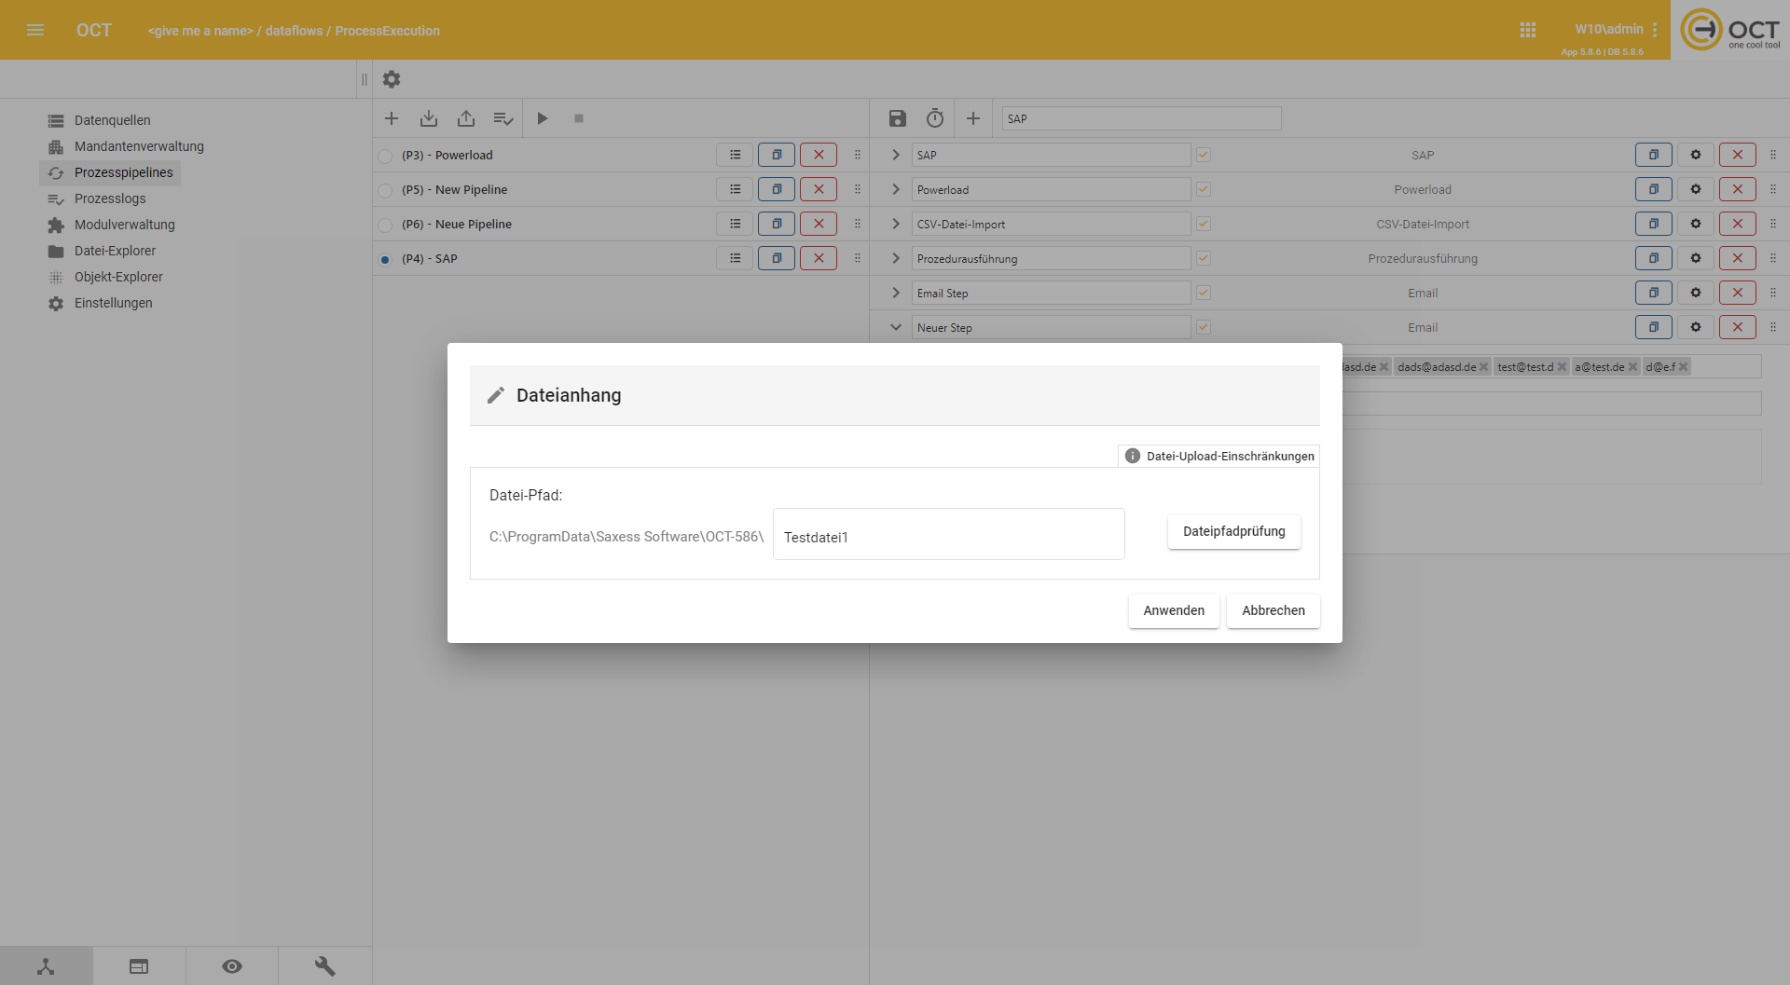The image size is (1790, 985).
Task: Collapse the Neuer Step row
Action: click(896, 327)
